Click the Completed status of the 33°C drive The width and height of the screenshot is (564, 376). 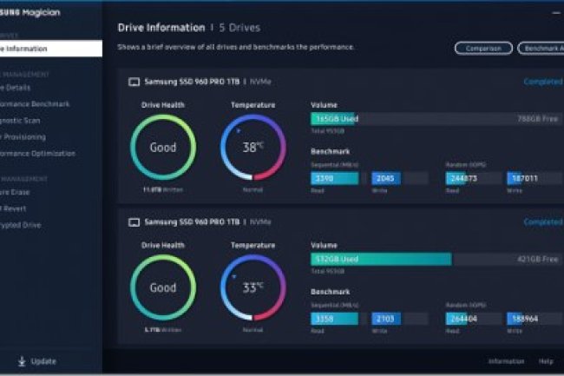tap(543, 222)
